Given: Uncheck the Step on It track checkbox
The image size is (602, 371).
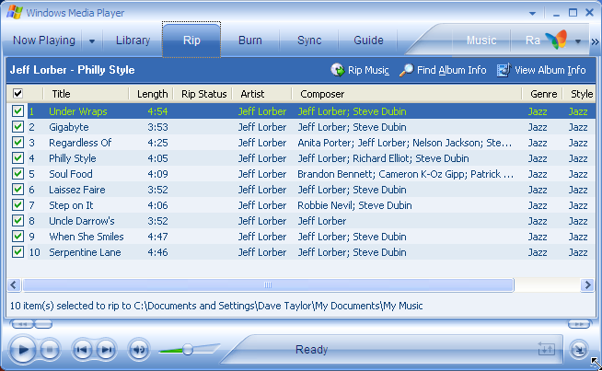Looking at the screenshot, I should tap(17, 205).
